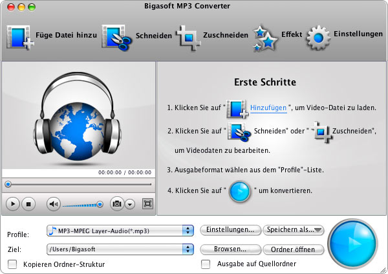
Task: Switch the preview to full screen
Action: click(147, 204)
